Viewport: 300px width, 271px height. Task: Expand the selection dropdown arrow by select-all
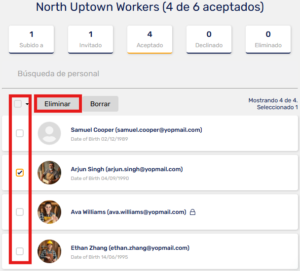(27, 104)
